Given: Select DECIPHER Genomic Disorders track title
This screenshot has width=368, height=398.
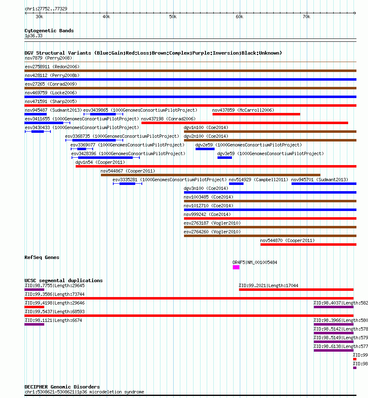Looking at the screenshot, I should pos(62,387).
